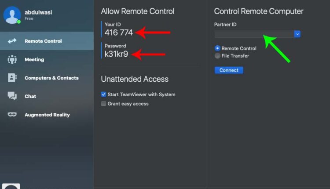This screenshot has height=189, width=330.
Task: Click the Meeting people icon
Action: pos(12,59)
